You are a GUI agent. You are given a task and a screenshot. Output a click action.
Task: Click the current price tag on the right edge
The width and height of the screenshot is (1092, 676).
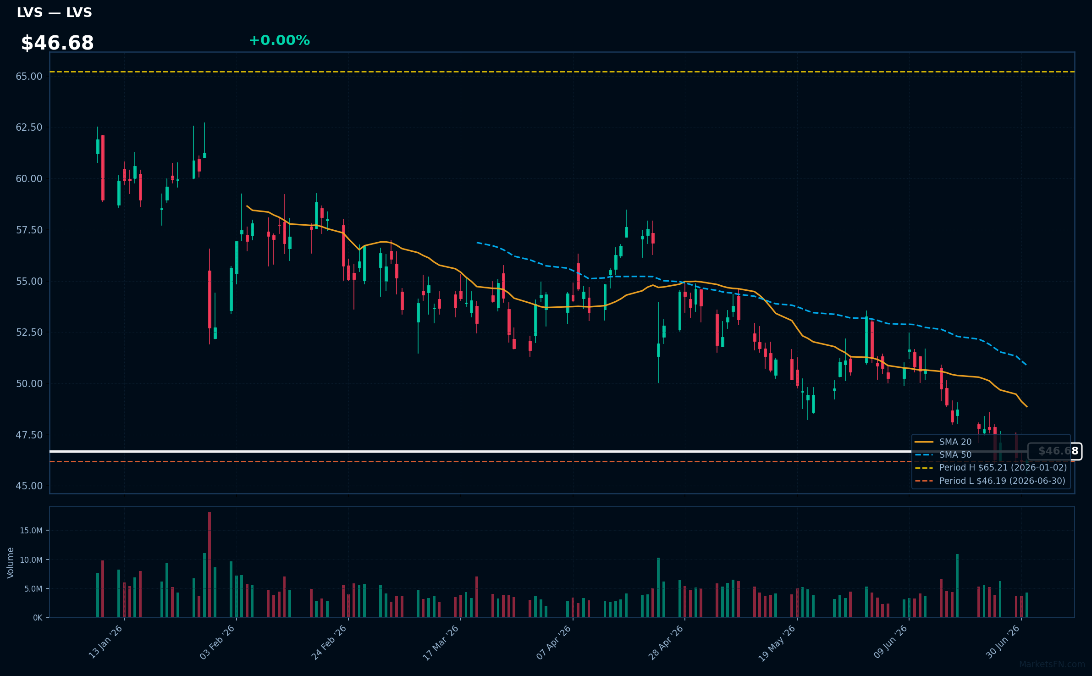pyautogui.click(x=1054, y=451)
